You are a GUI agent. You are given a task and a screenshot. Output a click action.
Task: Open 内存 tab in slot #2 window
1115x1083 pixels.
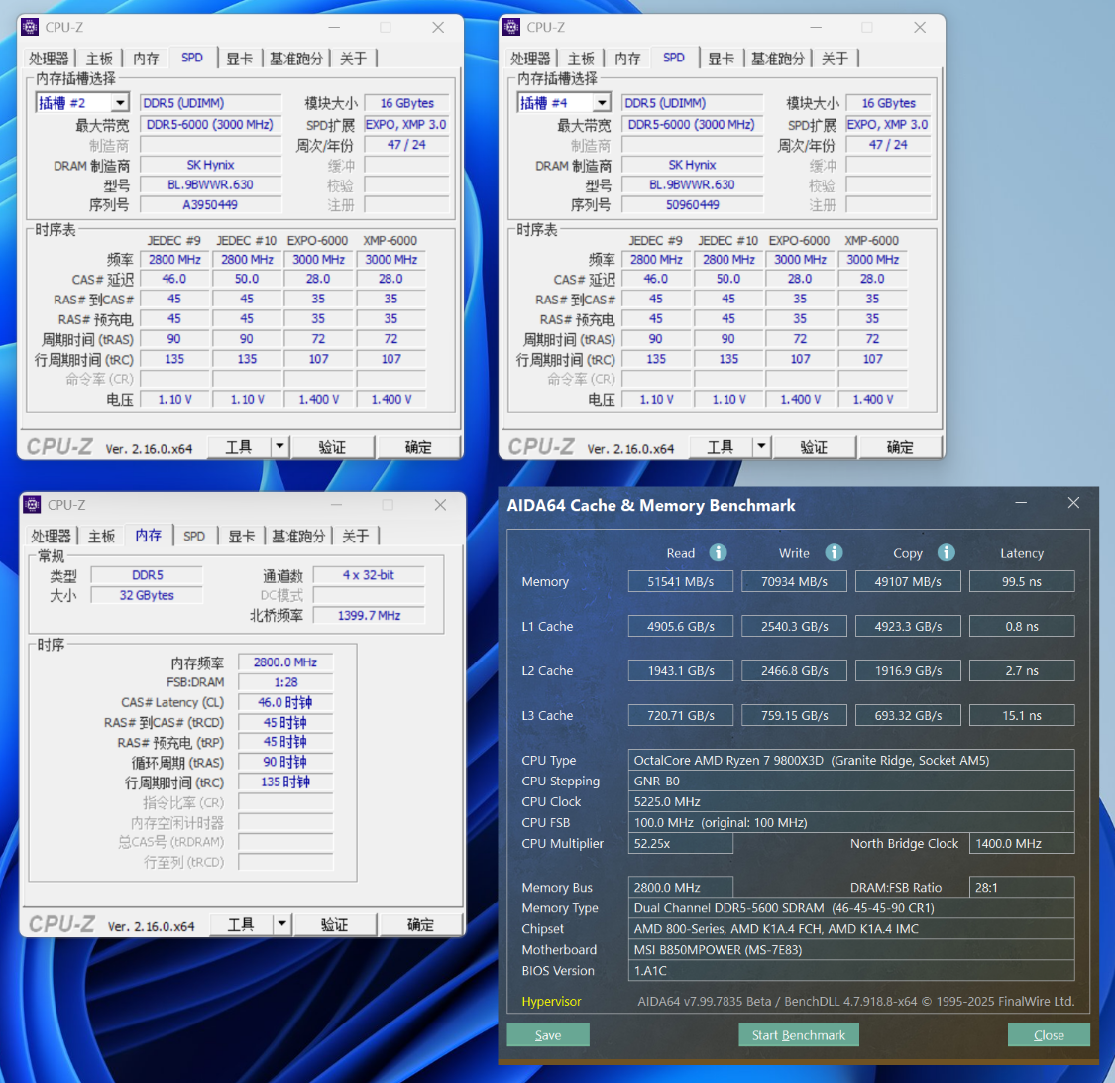tap(146, 59)
